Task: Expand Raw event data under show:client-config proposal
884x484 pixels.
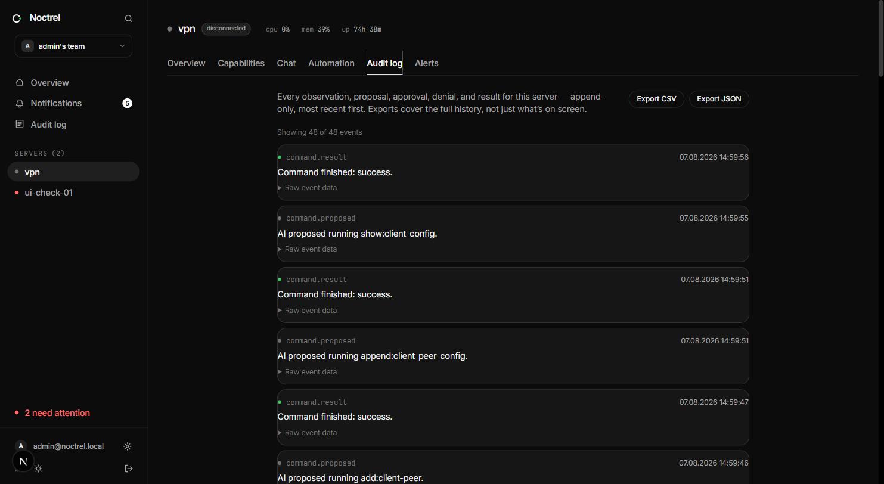Action: (308, 249)
